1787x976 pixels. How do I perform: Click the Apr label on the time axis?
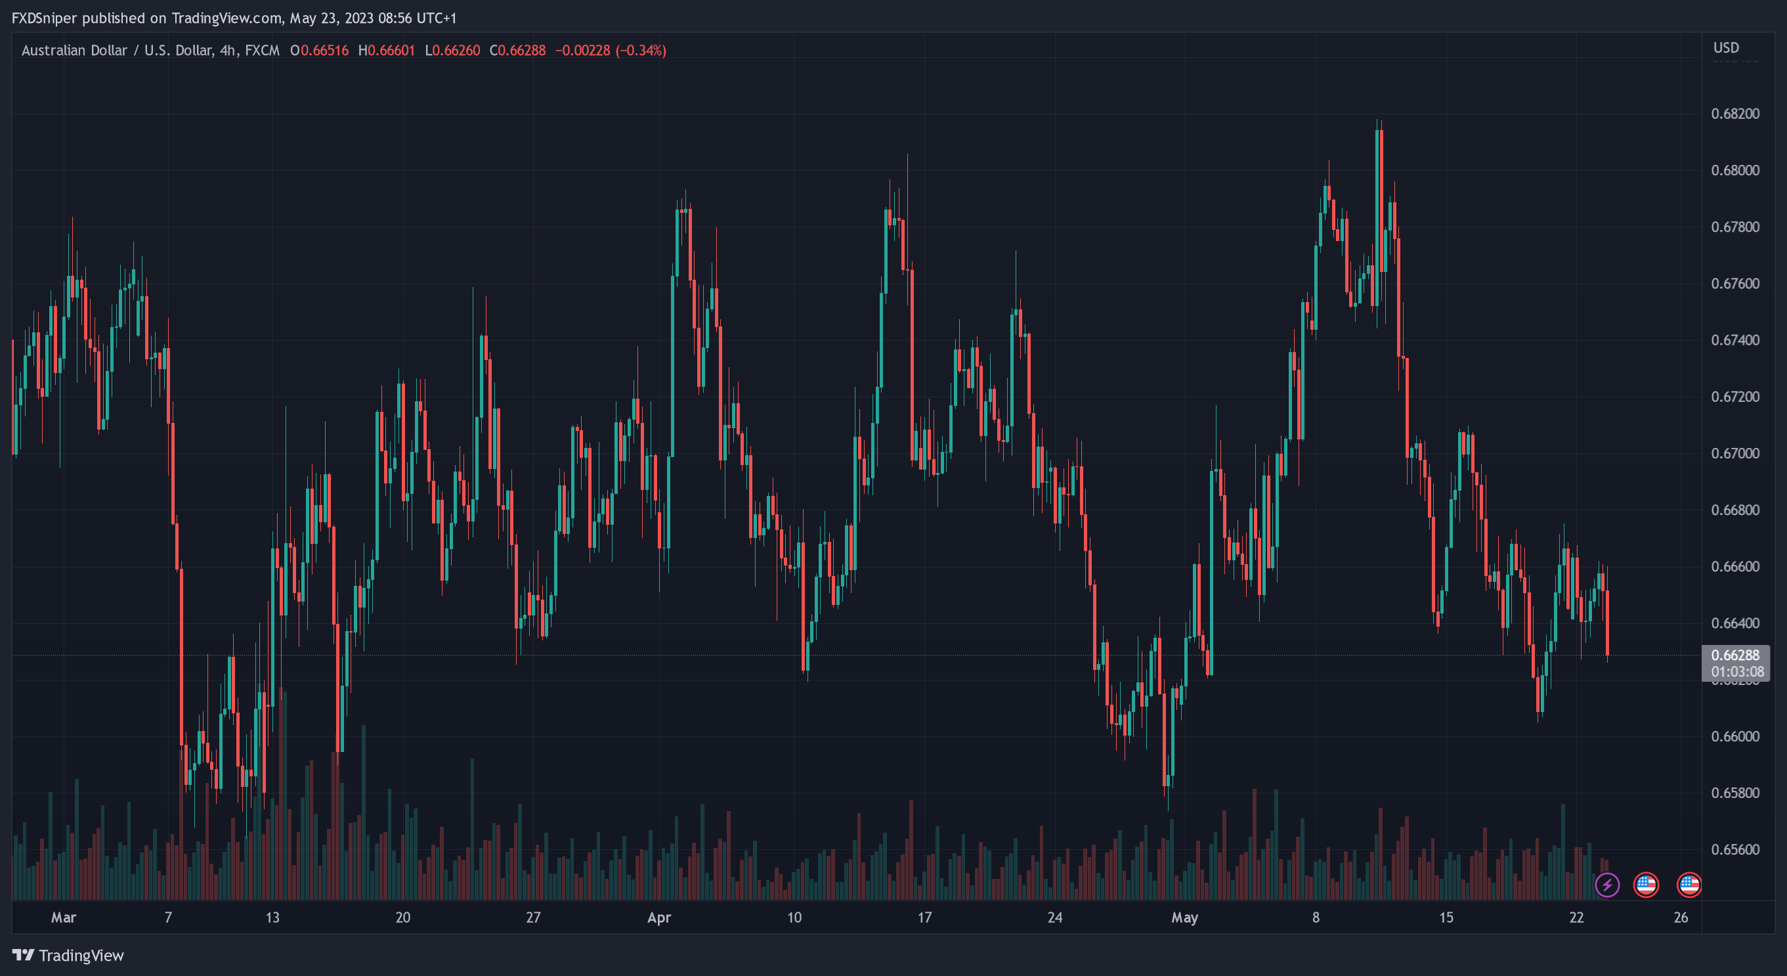pyautogui.click(x=659, y=918)
